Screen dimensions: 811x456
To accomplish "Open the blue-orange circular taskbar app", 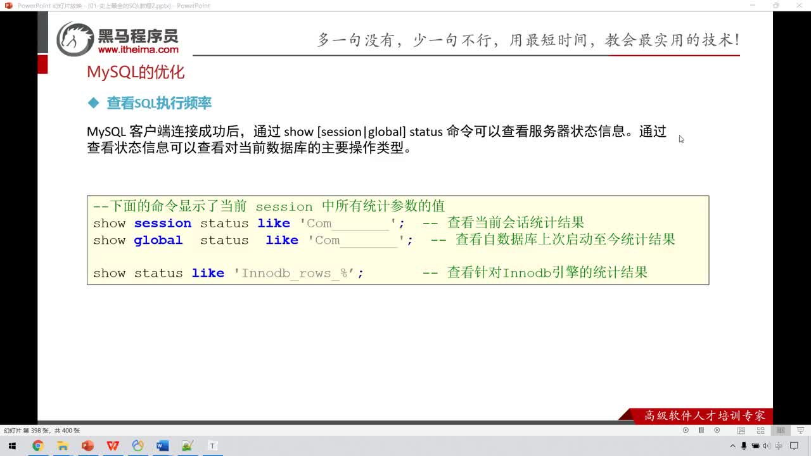I will (x=137, y=446).
